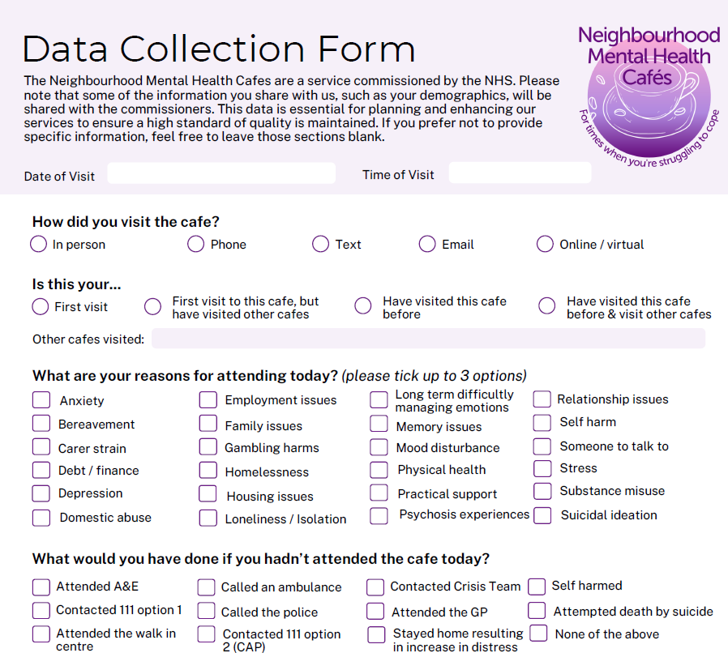This screenshot has width=728, height=657.
Task: Focus the Time of Visit input
Action: pos(520,173)
